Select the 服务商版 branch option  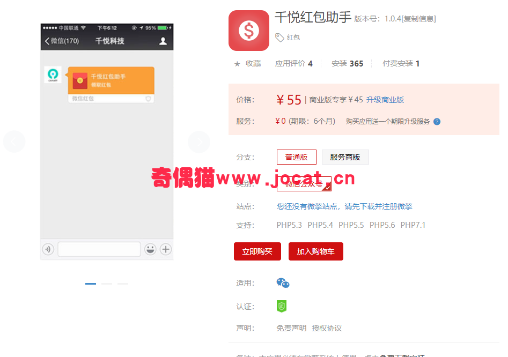tap(345, 157)
